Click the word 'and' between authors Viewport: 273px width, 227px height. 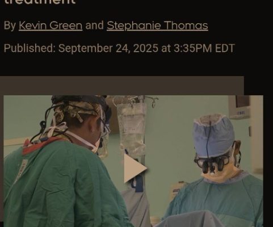coord(95,26)
